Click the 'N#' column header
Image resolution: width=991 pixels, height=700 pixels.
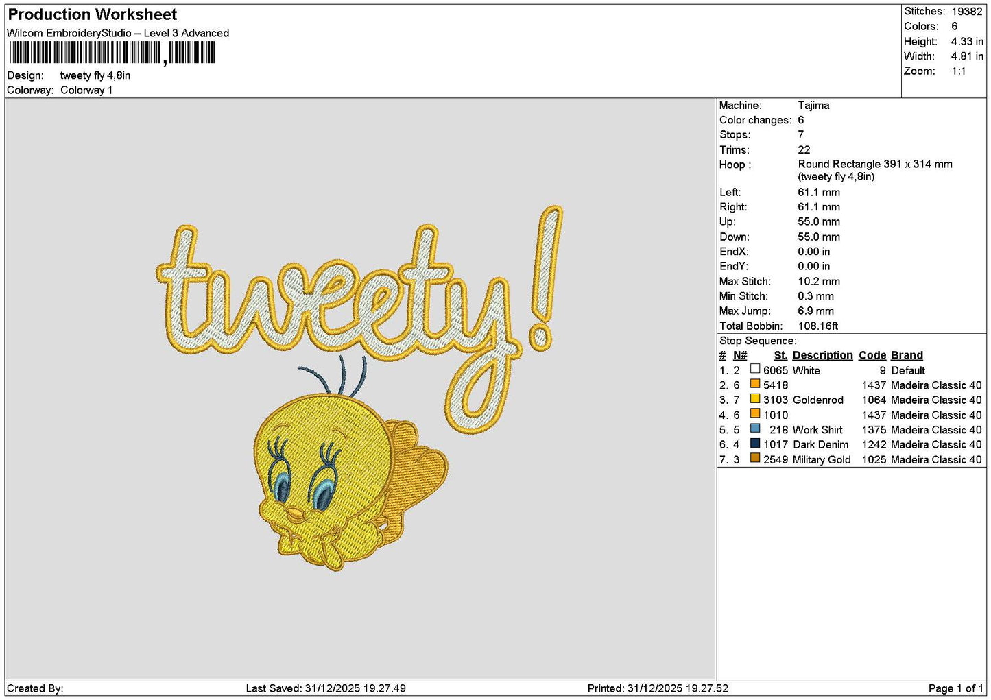(740, 355)
